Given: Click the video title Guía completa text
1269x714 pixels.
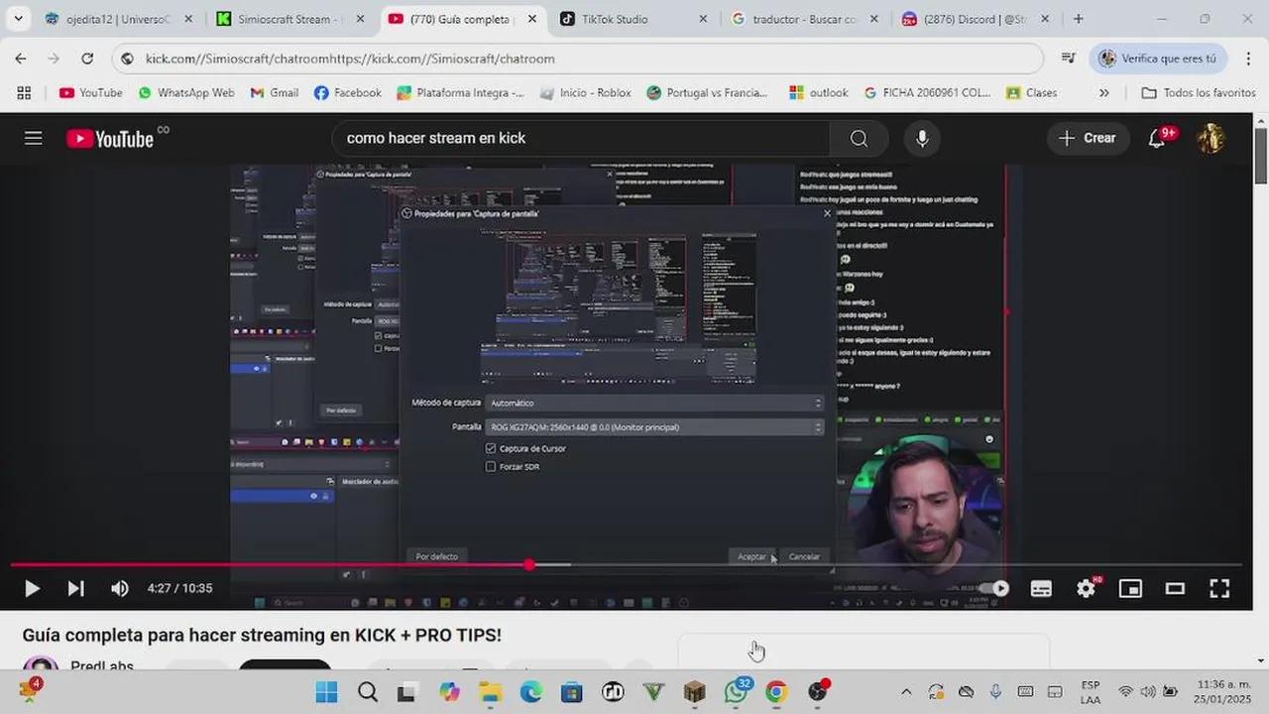Looking at the screenshot, I should point(262,635).
